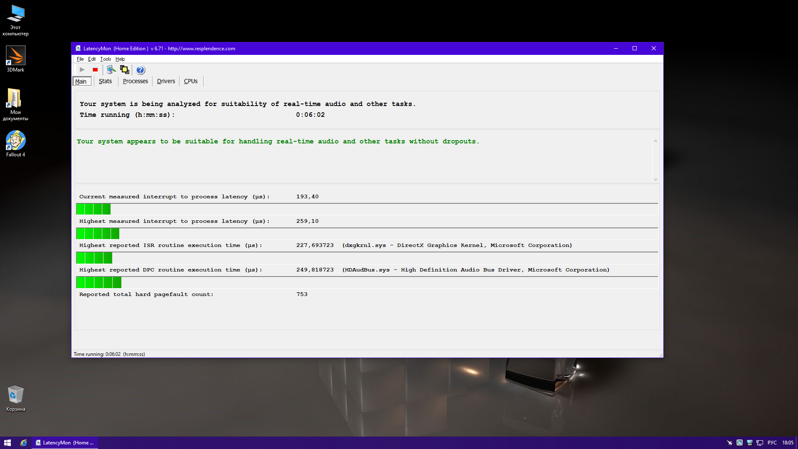Switch to the Stats tab
The image size is (798, 449).
(x=105, y=81)
